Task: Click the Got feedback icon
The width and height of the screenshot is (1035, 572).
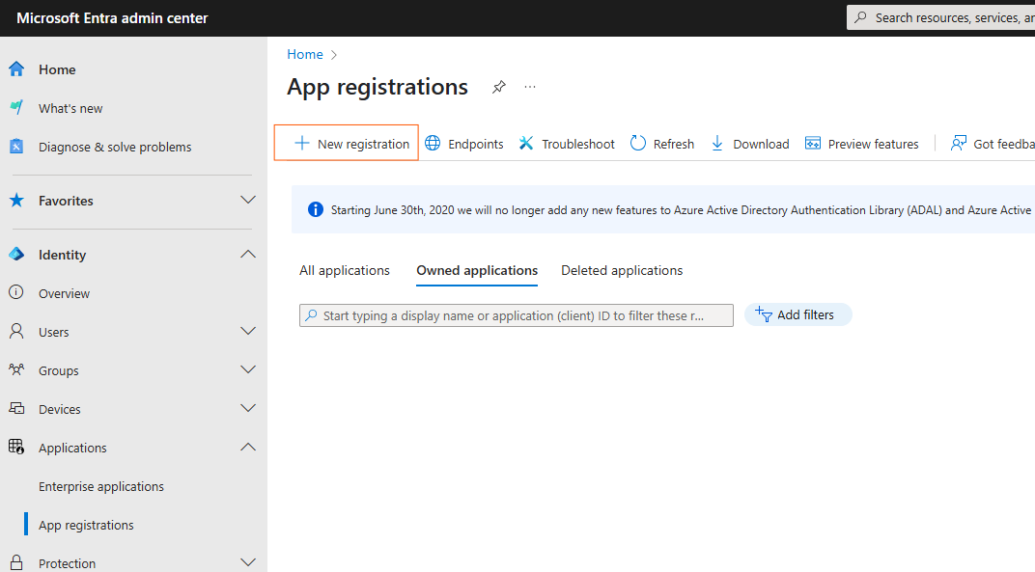Action: click(x=959, y=143)
